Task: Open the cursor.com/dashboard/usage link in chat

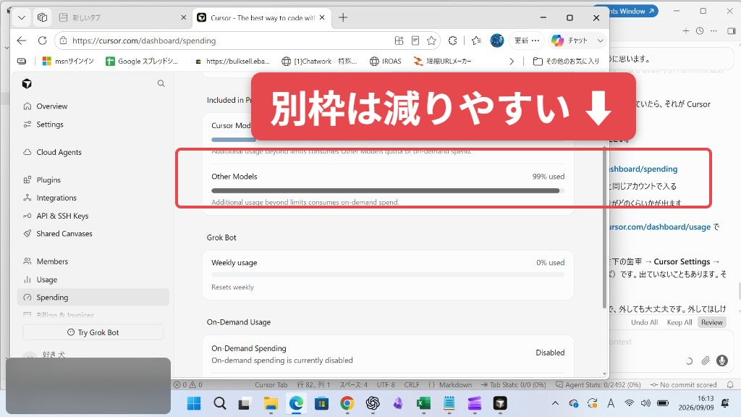Action: (660, 227)
